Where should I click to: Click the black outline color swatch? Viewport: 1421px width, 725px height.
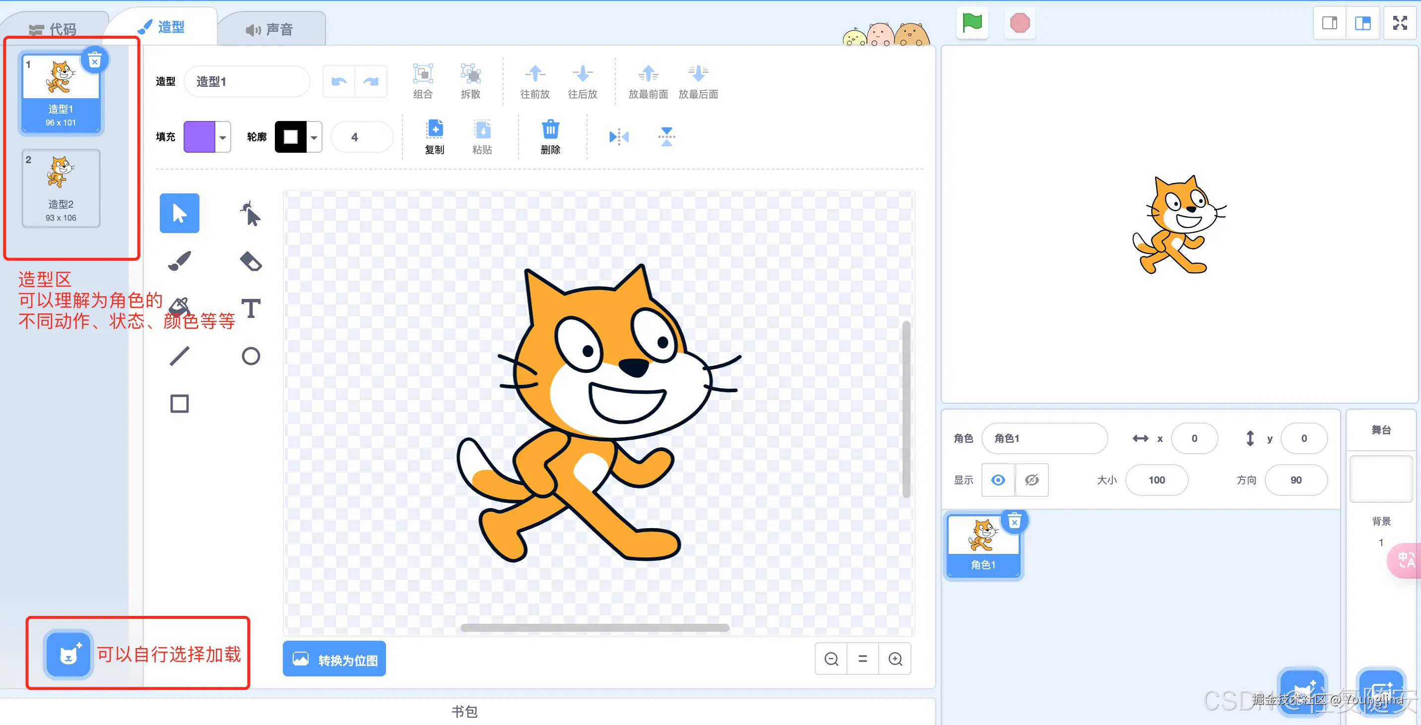[x=291, y=137]
